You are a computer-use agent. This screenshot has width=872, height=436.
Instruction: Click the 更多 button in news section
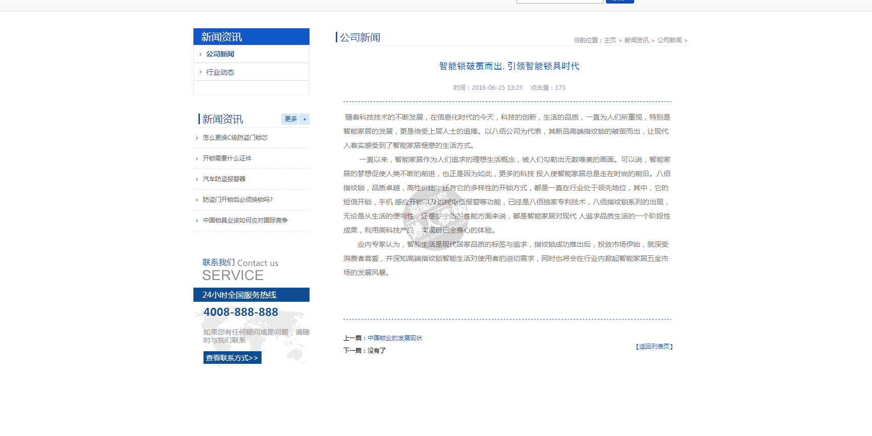pyautogui.click(x=290, y=119)
